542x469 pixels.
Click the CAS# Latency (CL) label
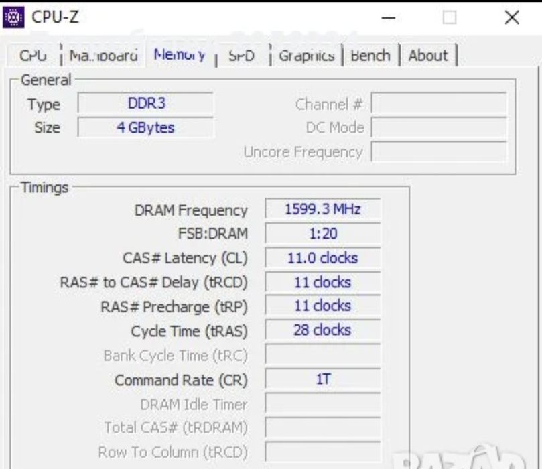[x=186, y=258]
